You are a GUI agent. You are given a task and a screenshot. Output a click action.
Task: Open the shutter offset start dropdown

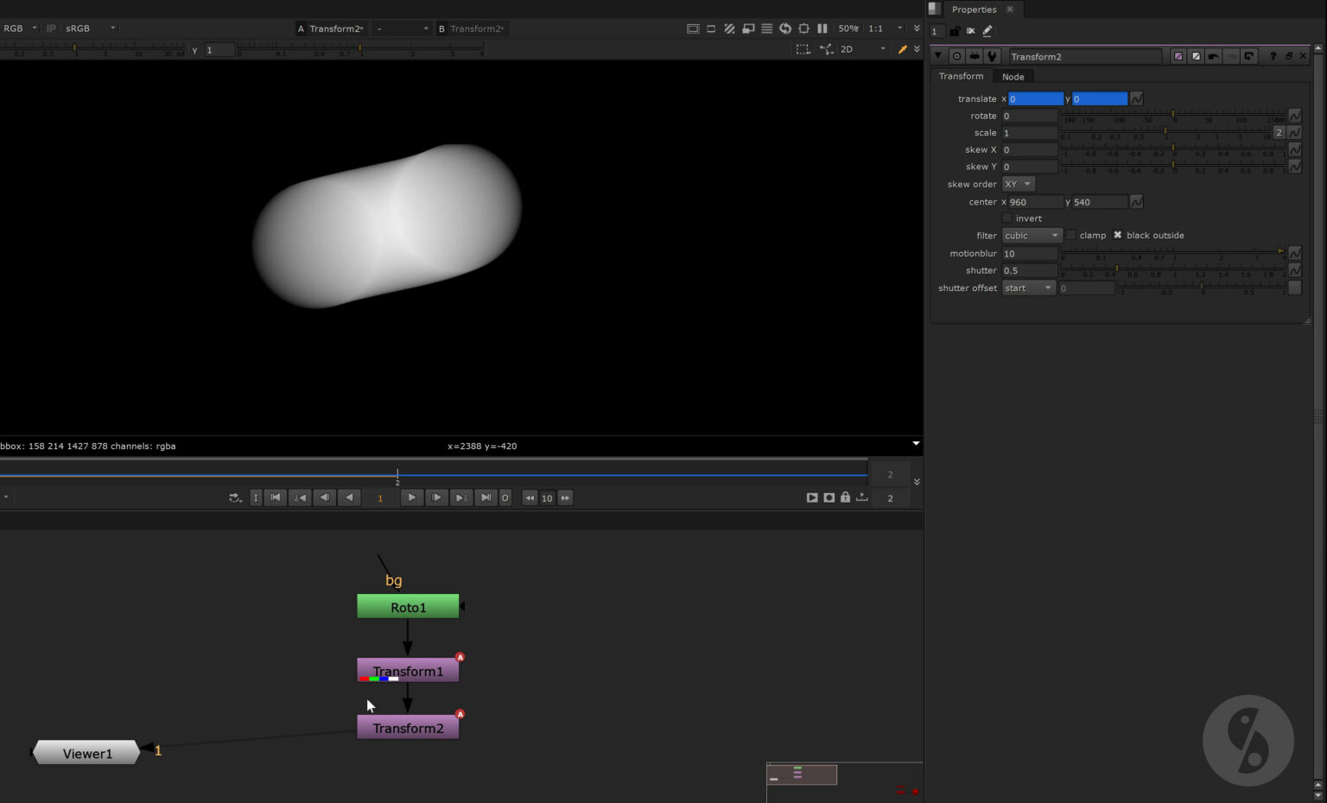(x=1029, y=288)
